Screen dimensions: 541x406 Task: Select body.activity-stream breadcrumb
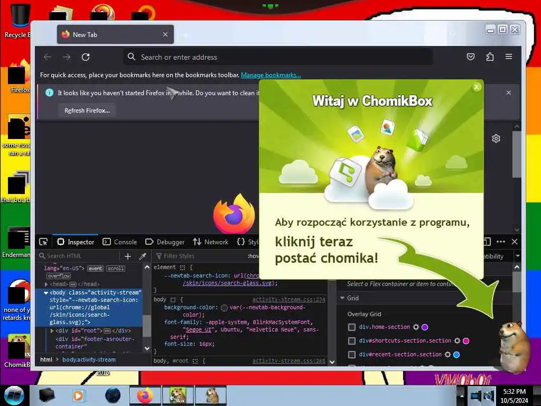click(89, 359)
